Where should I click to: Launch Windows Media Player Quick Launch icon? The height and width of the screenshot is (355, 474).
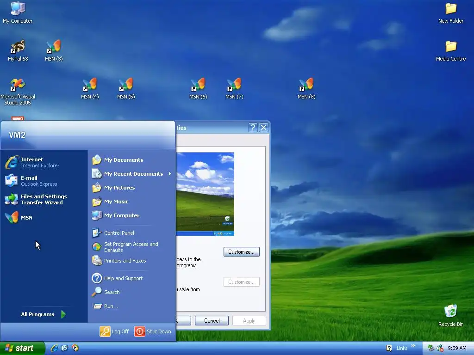coord(75,348)
